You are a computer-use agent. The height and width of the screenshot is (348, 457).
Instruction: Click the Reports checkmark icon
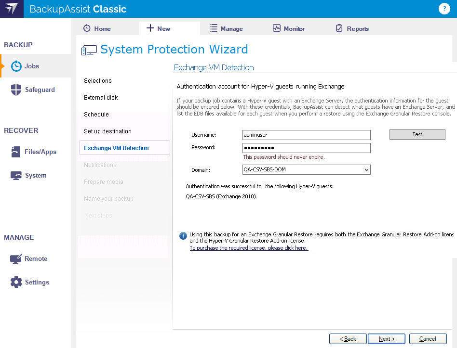pos(339,28)
